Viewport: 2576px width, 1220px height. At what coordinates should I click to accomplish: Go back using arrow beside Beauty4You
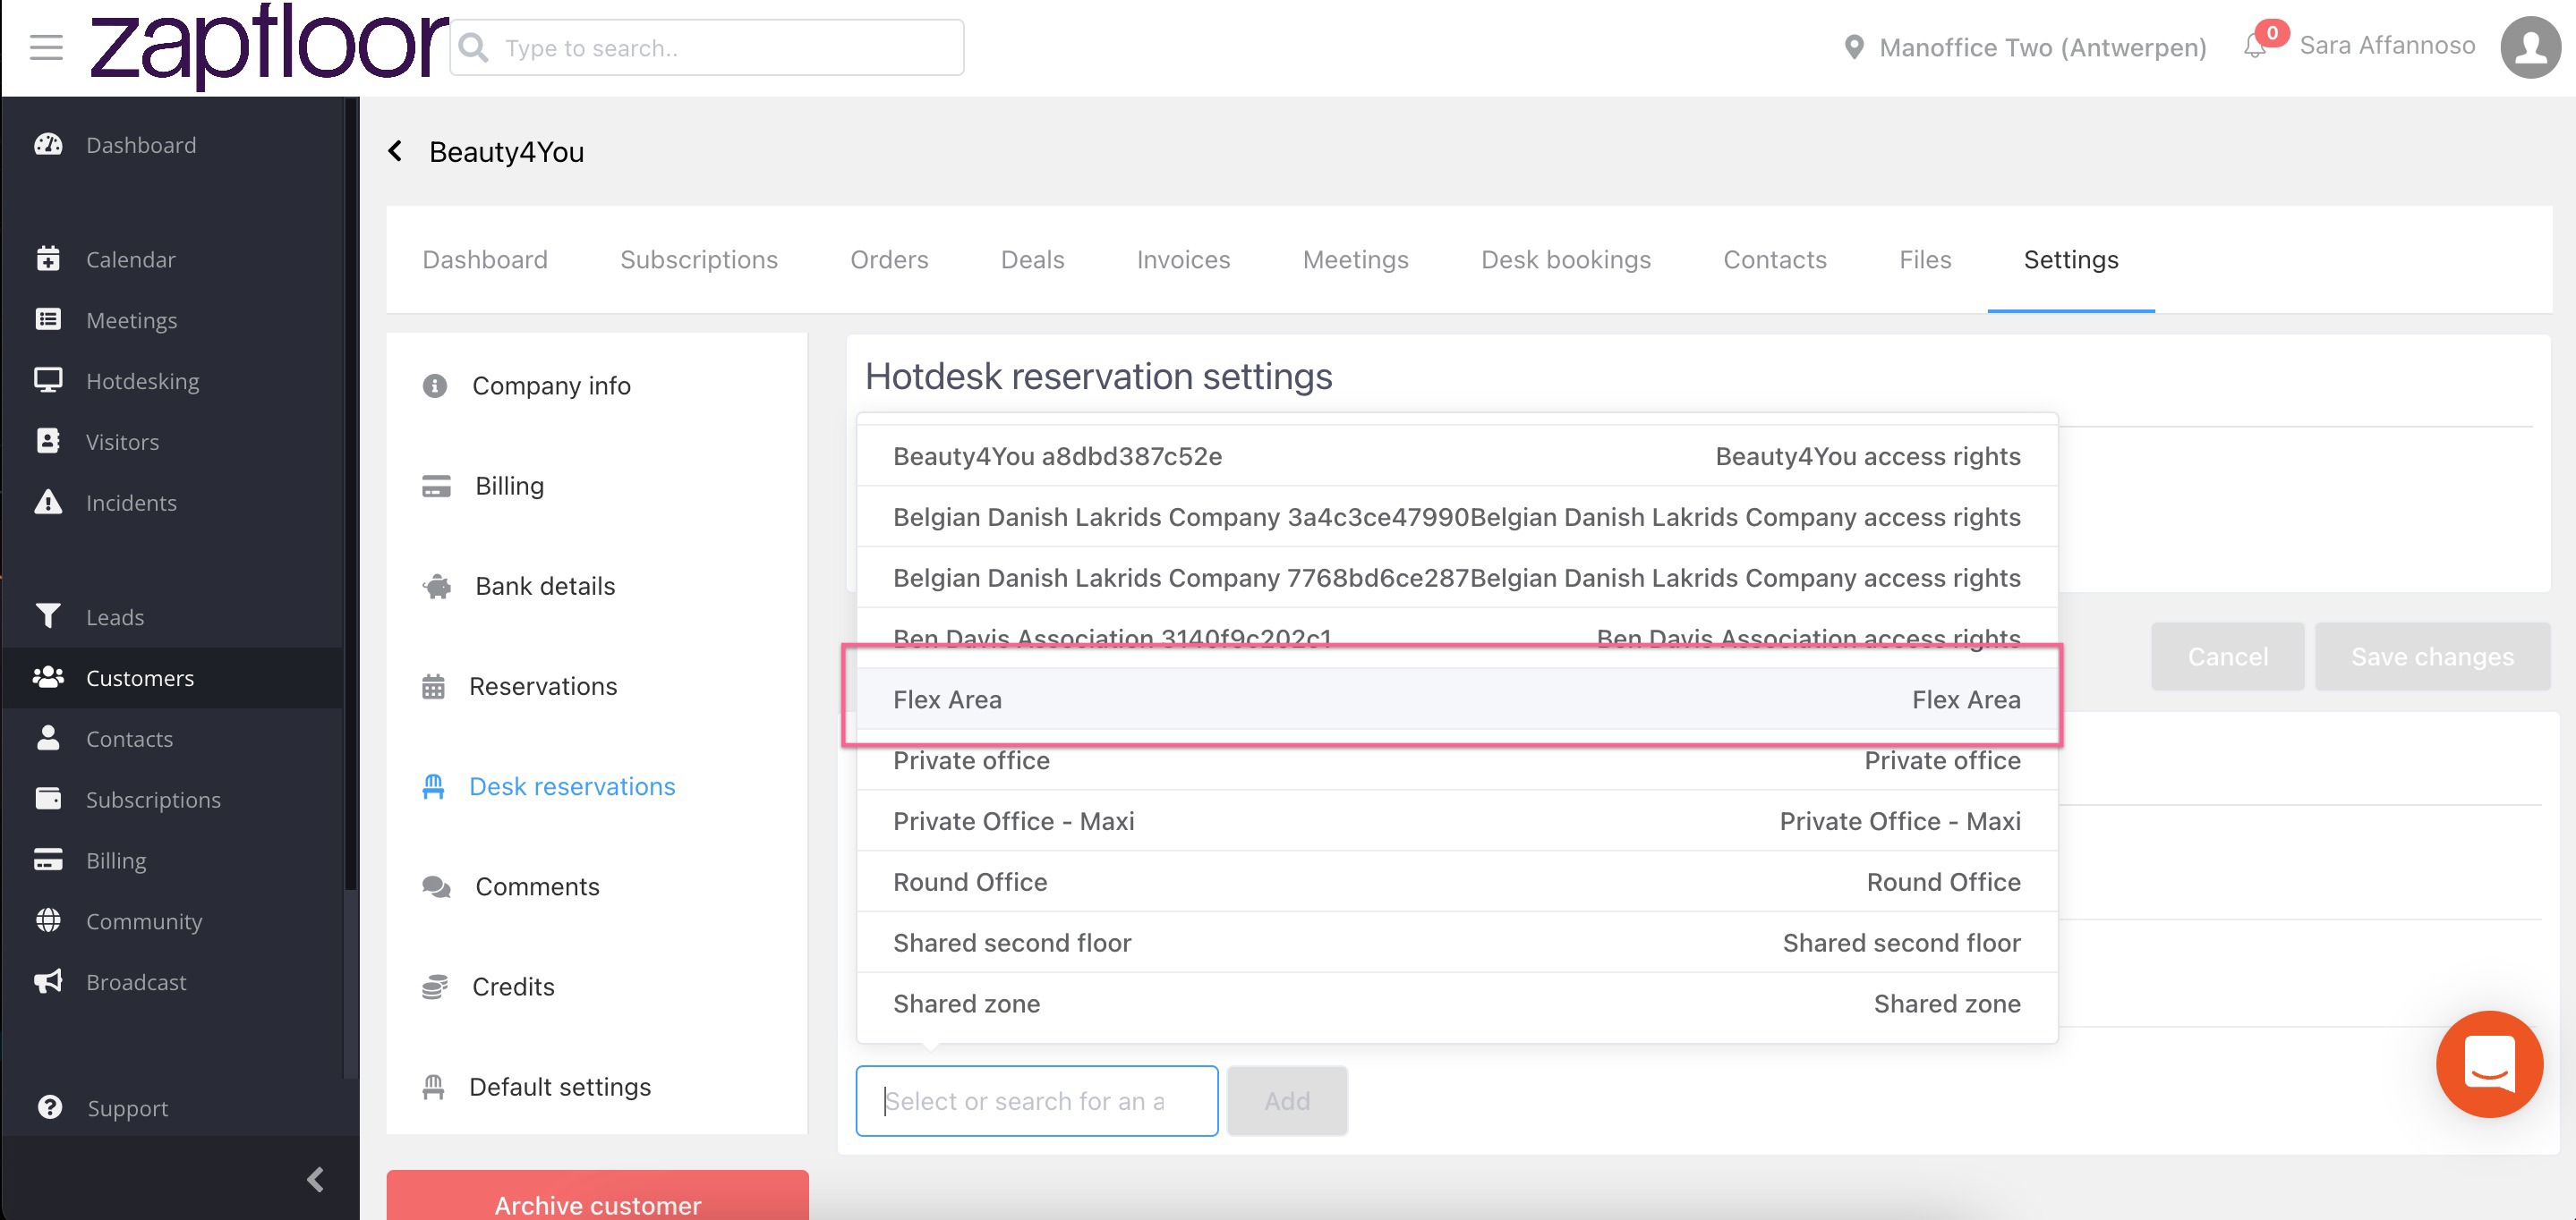[396, 151]
